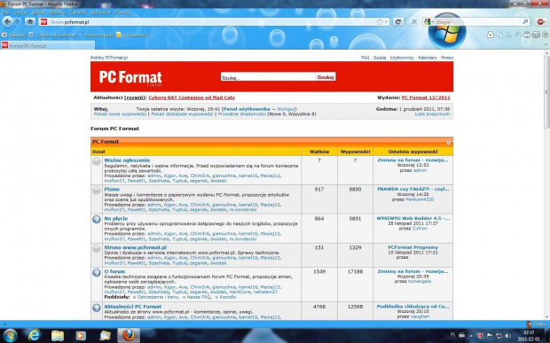Click the forward navigation arrow

pos(17,22)
